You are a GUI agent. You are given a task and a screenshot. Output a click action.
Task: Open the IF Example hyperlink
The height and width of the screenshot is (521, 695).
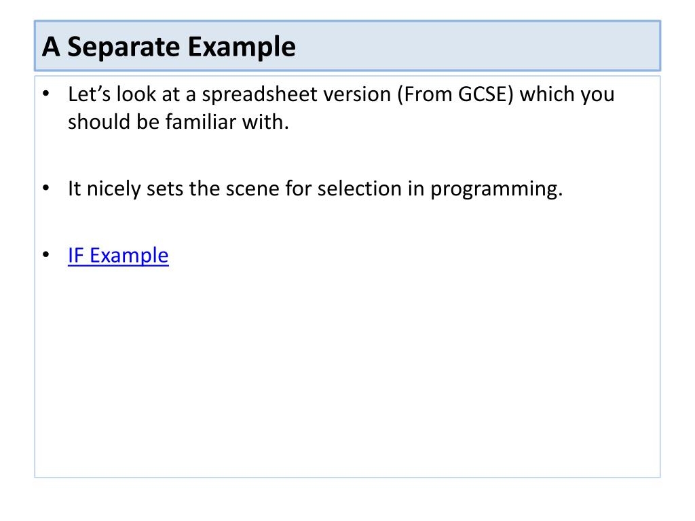[118, 256]
